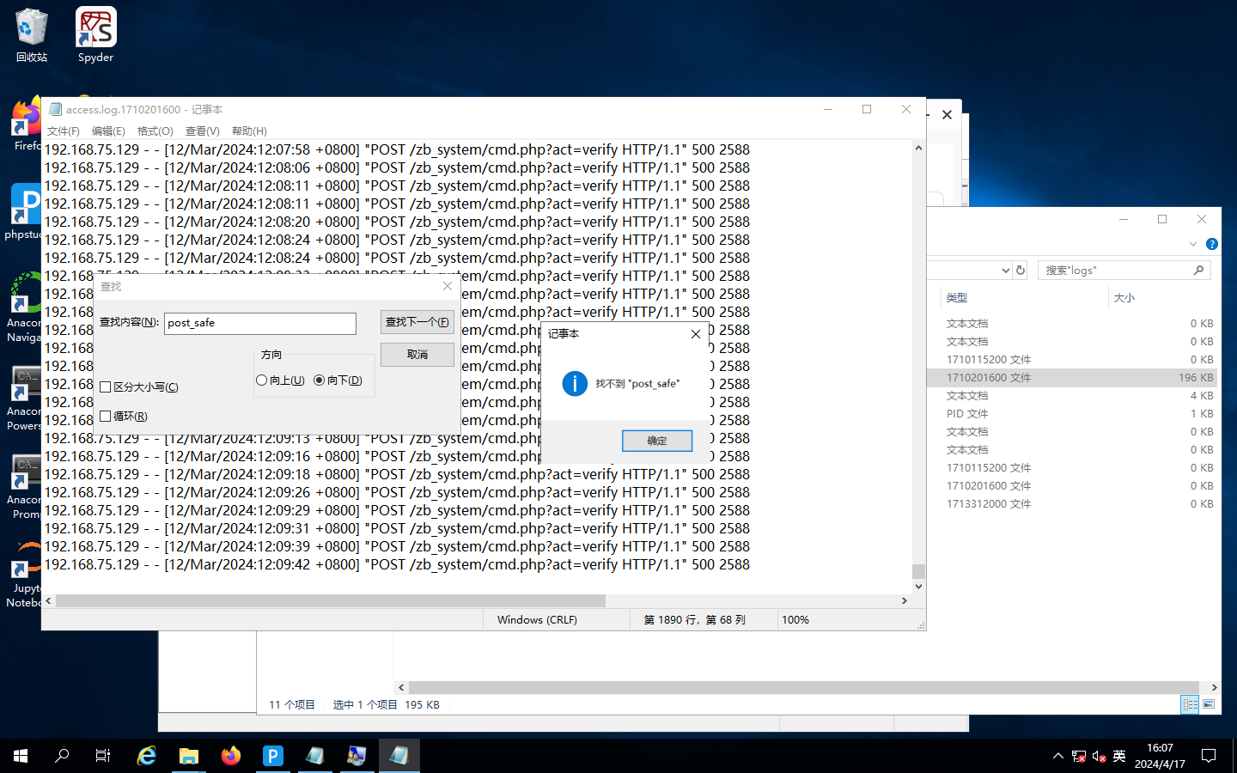1237x773 pixels.
Task: Confirm the not-found message with OK button
Action: point(657,441)
